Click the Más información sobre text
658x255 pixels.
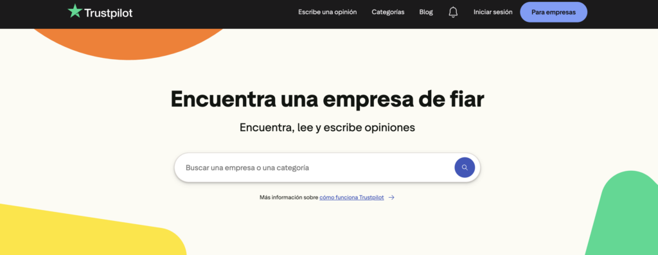click(289, 198)
